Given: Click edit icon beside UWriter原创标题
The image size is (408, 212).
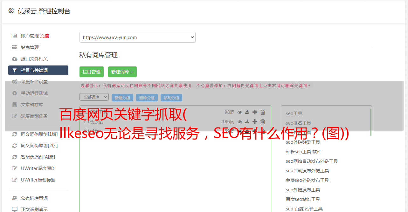Looking at the screenshot, I should [15, 180].
